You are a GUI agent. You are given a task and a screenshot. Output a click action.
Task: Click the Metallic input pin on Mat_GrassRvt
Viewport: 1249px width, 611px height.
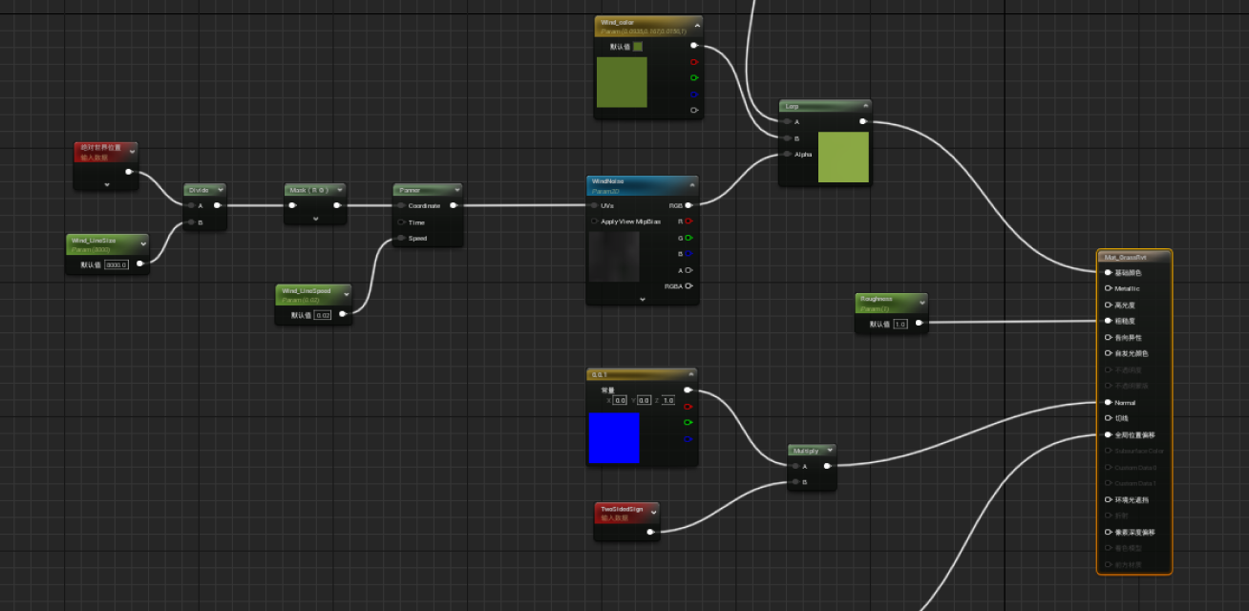point(1108,288)
